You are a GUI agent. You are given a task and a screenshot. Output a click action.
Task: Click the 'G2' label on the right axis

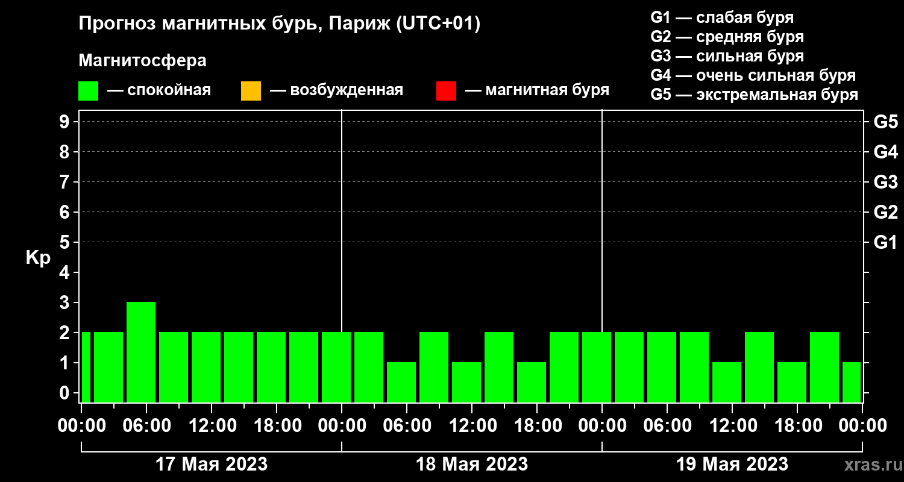(885, 212)
